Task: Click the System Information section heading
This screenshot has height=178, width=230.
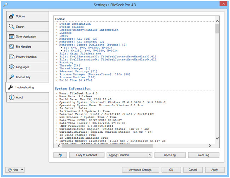Action: coord(73,88)
